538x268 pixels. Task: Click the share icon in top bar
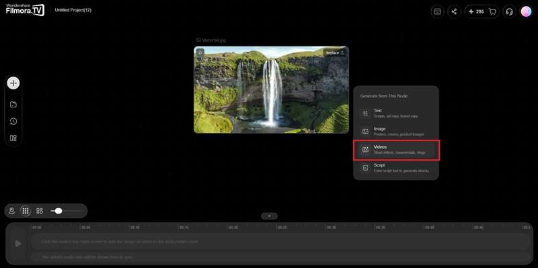(454, 11)
